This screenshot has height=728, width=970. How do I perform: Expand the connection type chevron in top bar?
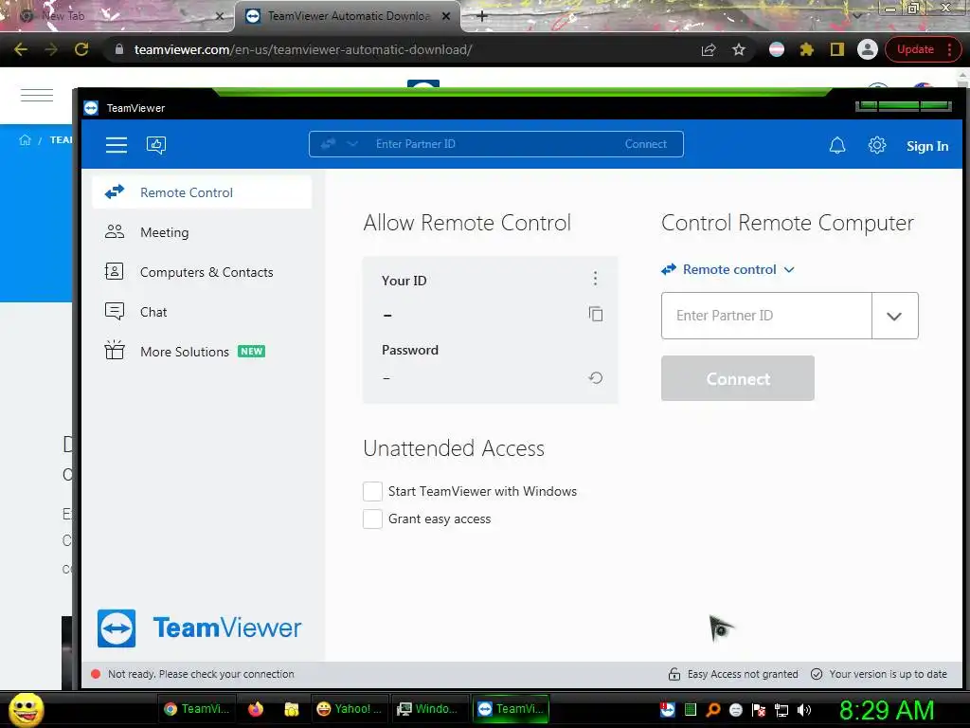point(352,144)
